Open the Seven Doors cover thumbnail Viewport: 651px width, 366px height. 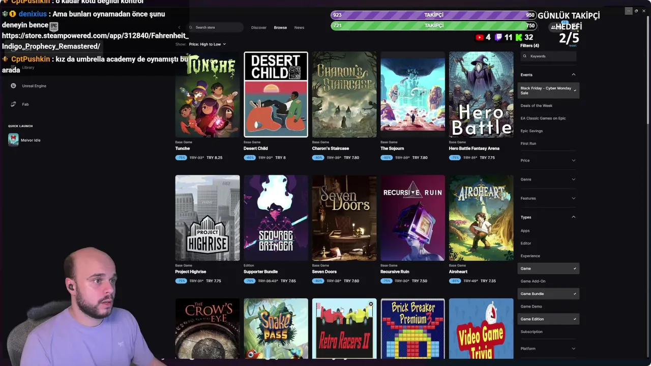pos(344,218)
